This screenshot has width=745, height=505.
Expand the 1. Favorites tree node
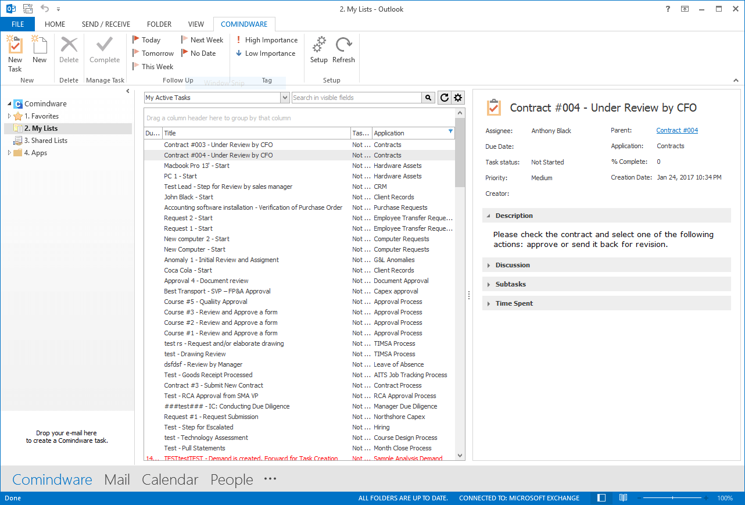click(9, 116)
